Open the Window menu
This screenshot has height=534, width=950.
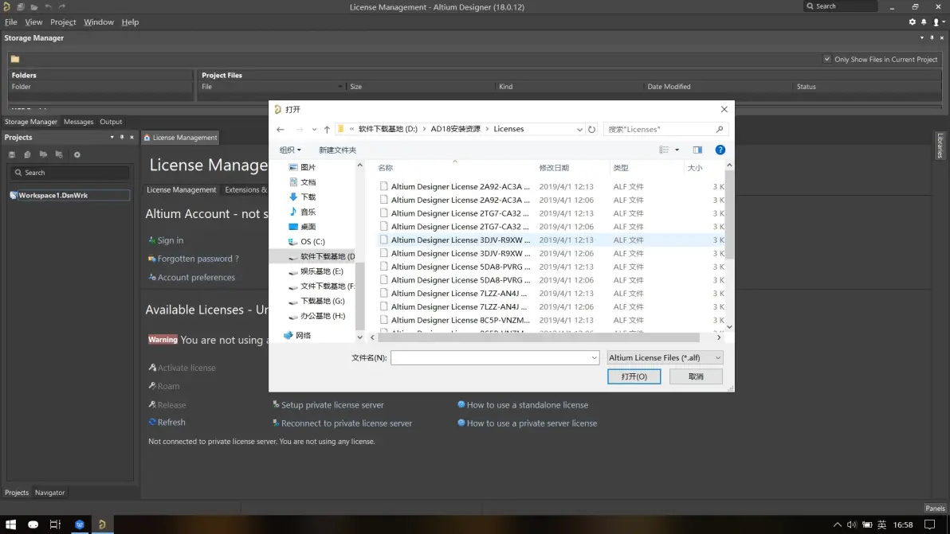tap(99, 21)
